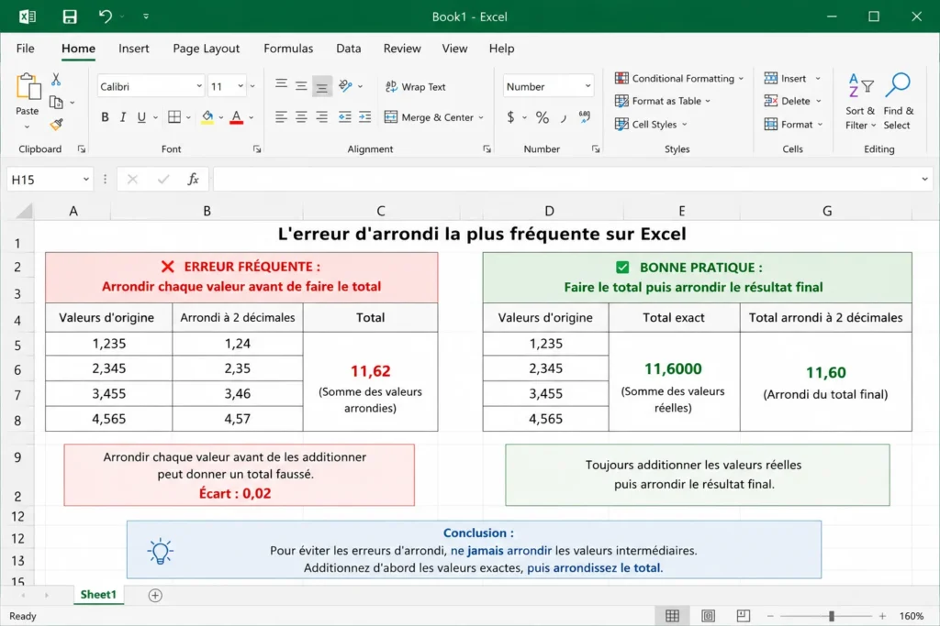Toggle Bottom Align button
Screen dimensions: 940x626
point(322,87)
